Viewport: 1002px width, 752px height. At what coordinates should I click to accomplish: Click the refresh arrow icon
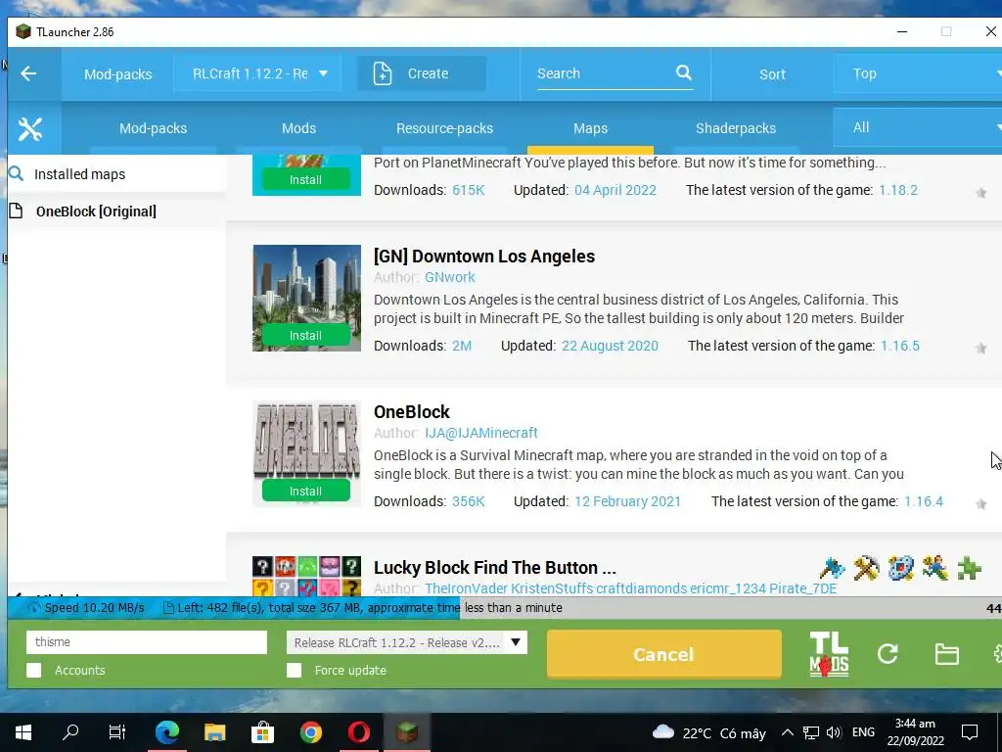pyautogui.click(x=888, y=653)
